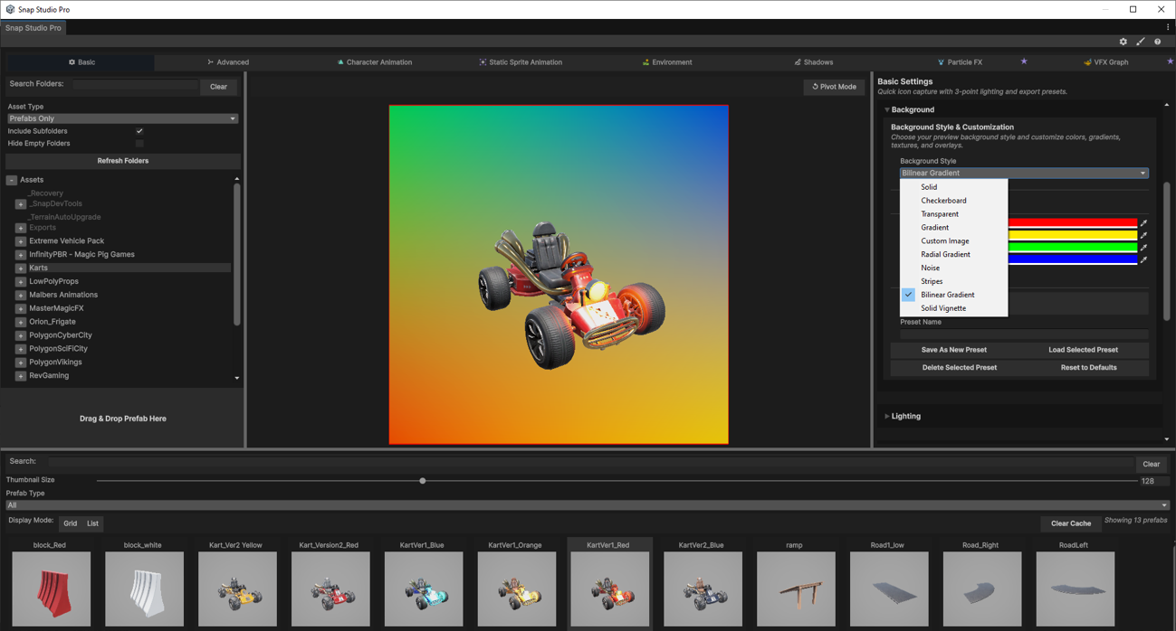Expand the PolygonCyberCity folder
The width and height of the screenshot is (1176, 631).
20,335
